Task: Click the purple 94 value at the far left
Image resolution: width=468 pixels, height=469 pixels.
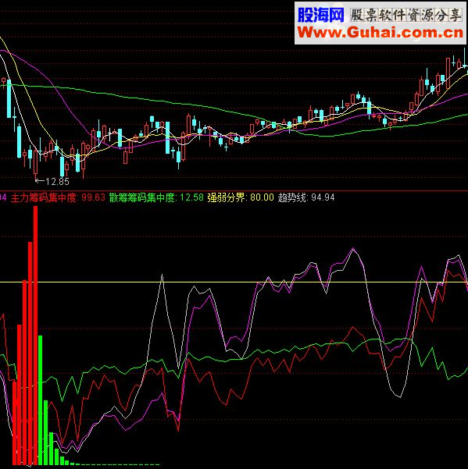Action: 3,197
